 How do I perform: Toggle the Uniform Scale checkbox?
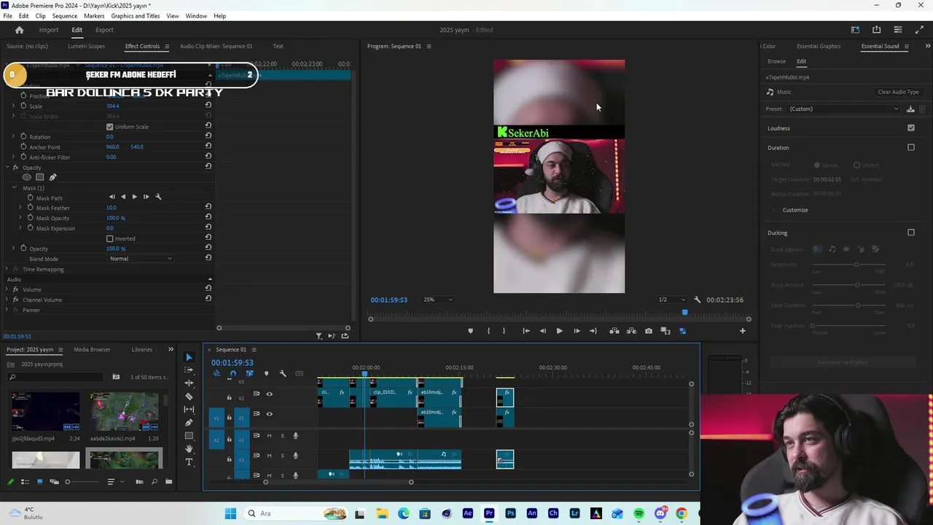[x=110, y=127]
